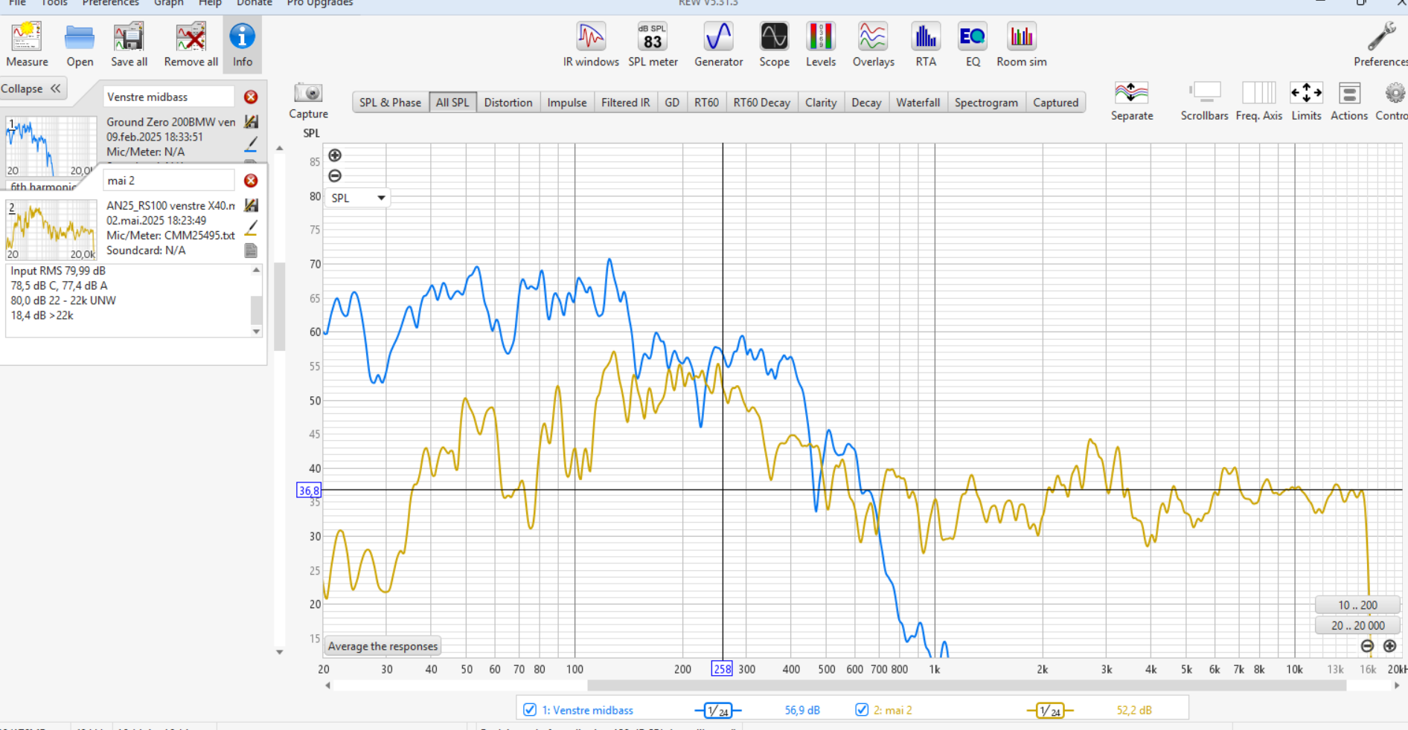This screenshot has height=730, width=1408.
Task: Edit the mai 2 name field
Action: 169,181
